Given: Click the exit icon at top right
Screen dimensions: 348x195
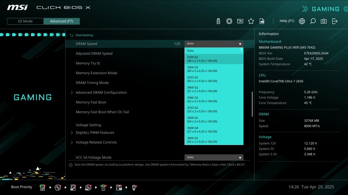Looking at the screenshot, I should coord(335,21).
